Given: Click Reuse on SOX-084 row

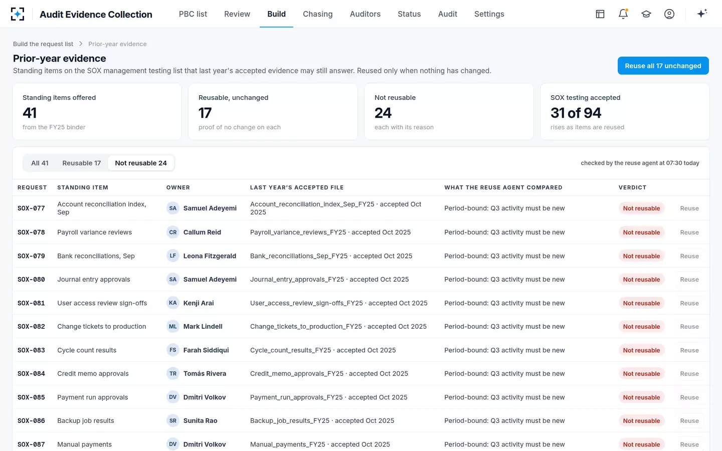Looking at the screenshot, I should coord(689,373).
